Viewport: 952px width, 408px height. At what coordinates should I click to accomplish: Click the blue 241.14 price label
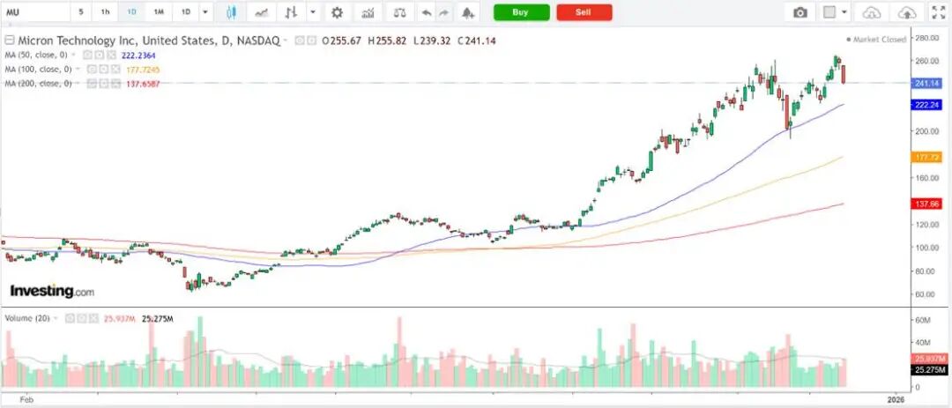[927, 83]
